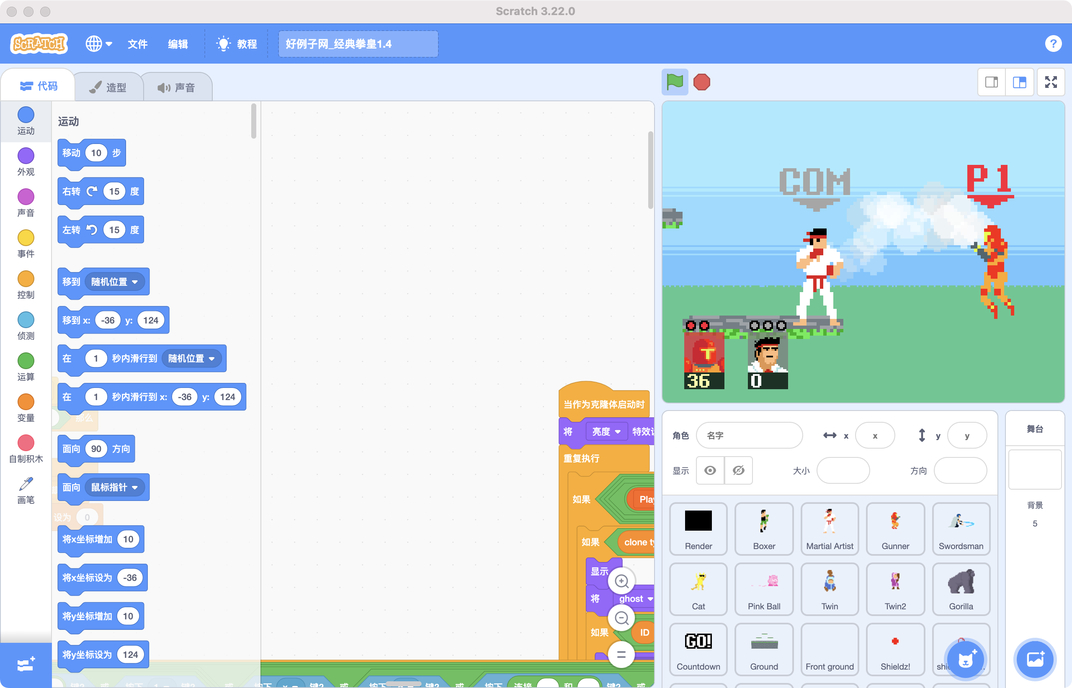
Task: Select the Gunner sprite
Action: click(895, 529)
